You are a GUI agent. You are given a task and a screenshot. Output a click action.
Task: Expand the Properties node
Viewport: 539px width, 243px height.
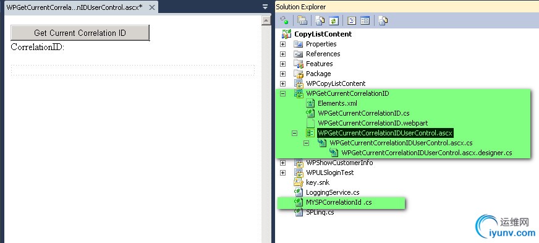click(282, 44)
